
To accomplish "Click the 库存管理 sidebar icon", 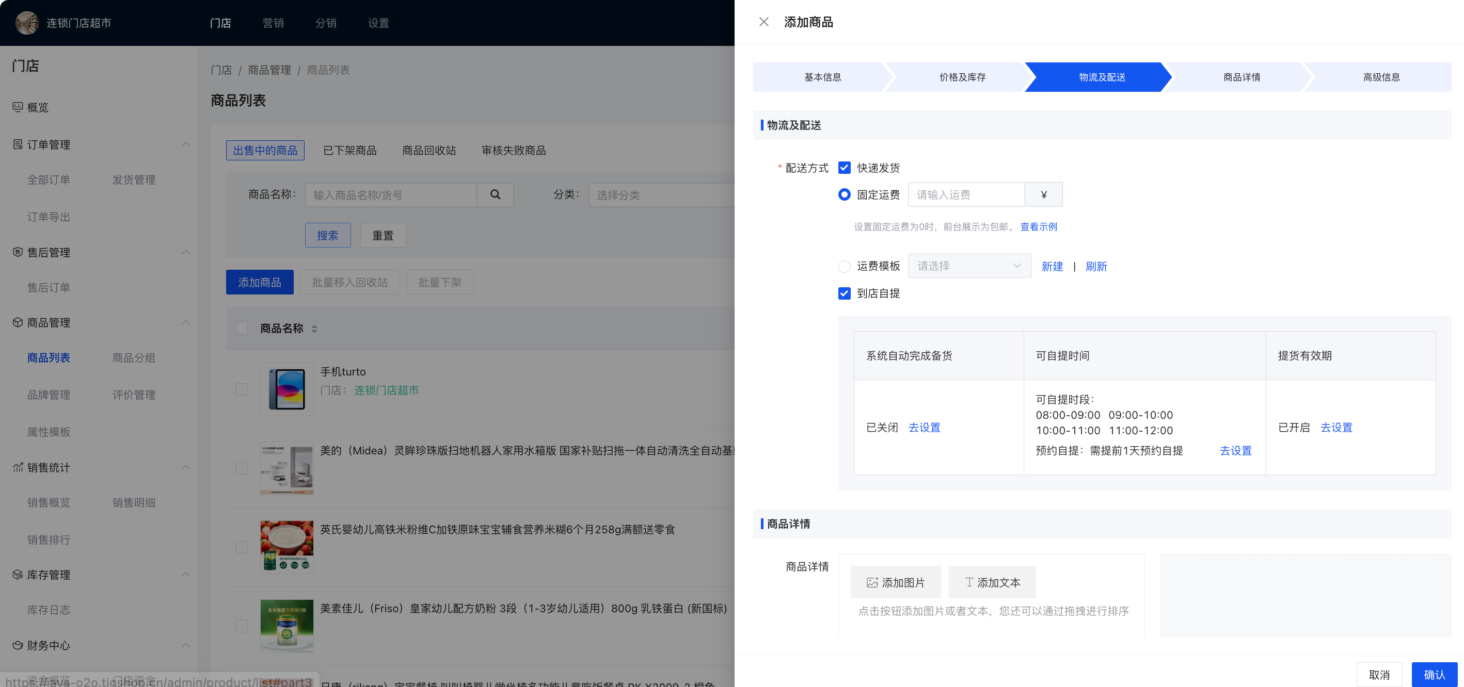I will pyautogui.click(x=18, y=575).
